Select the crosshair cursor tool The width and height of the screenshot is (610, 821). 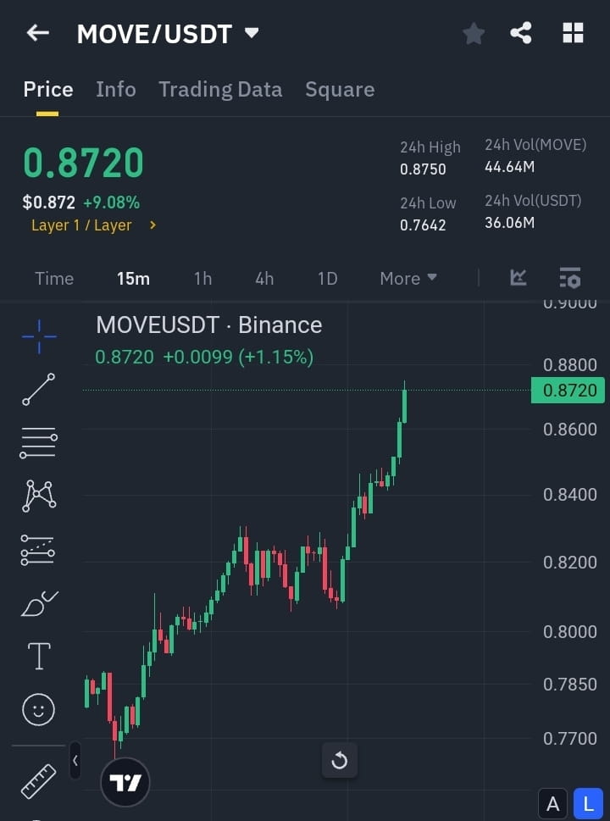39,336
